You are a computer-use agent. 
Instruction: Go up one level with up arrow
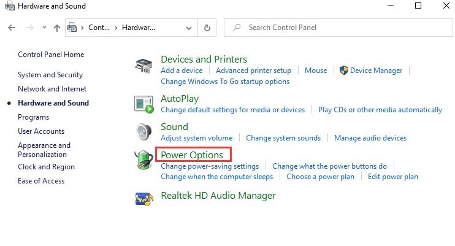point(57,28)
